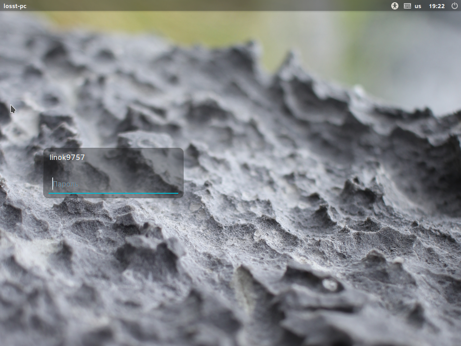This screenshot has height=346, width=461.
Task: Click the 19:22 clock
Action: point(437,6)
